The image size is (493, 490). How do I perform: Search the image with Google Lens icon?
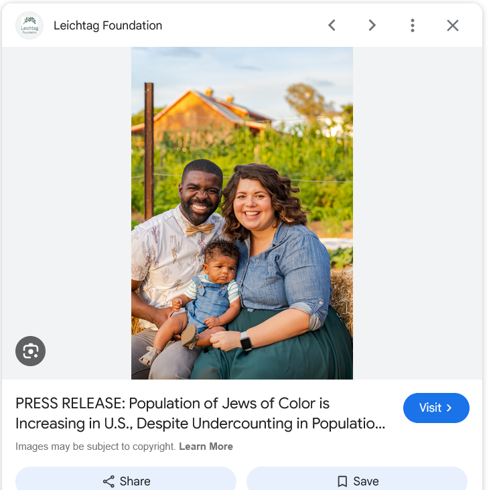[x=30, y=351]
